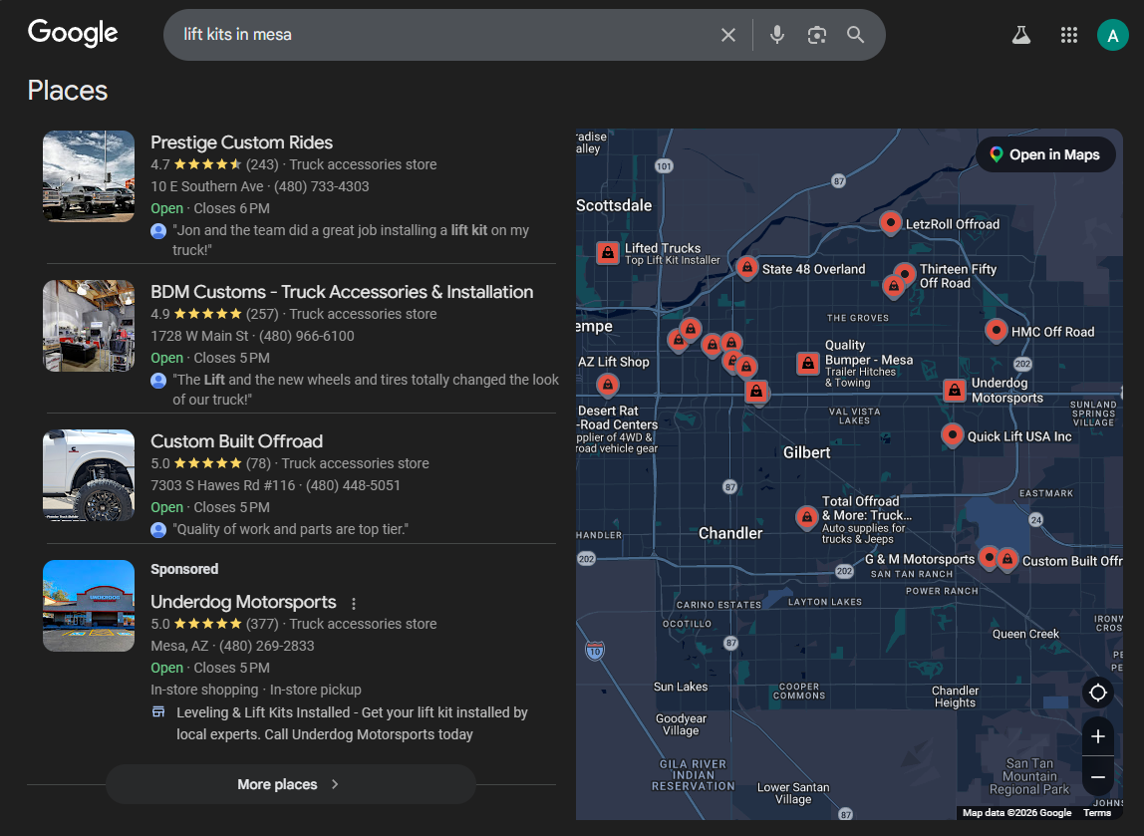Select the Lifted Trucks map marker
This screenshot has width=1144, height=836.
(608, 253)
